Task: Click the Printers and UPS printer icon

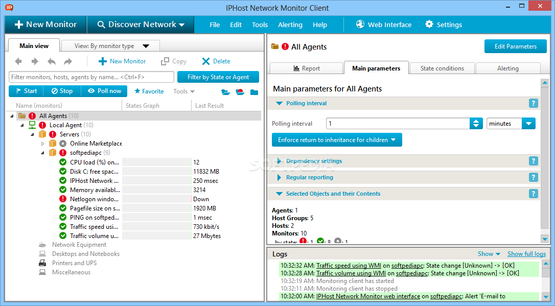Action: [42, 263]
